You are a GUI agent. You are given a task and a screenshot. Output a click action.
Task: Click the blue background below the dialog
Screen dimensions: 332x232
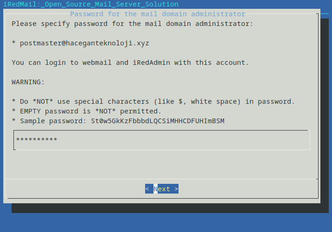[x=166, y=222]
